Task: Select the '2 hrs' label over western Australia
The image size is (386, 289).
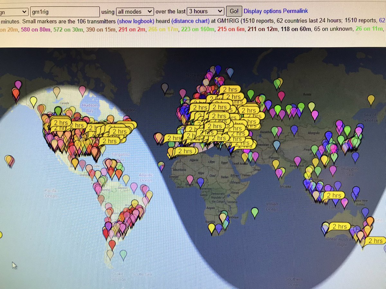Action: coord(339,226)
